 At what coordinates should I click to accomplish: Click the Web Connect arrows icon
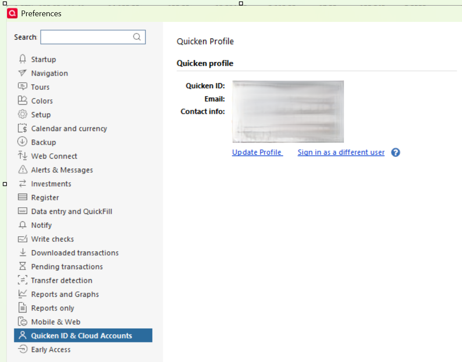tap(22, 156)
